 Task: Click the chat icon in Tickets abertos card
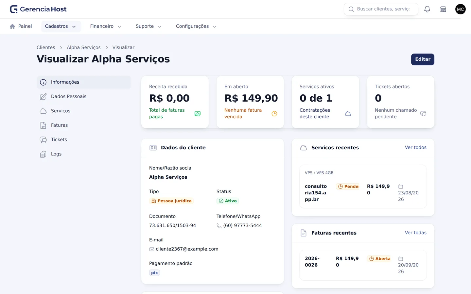[x=423, y=114]
